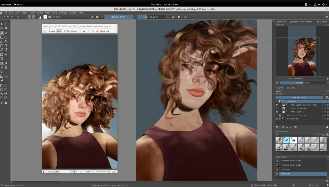Select the Freehand Brush tool

pos(2,33)
